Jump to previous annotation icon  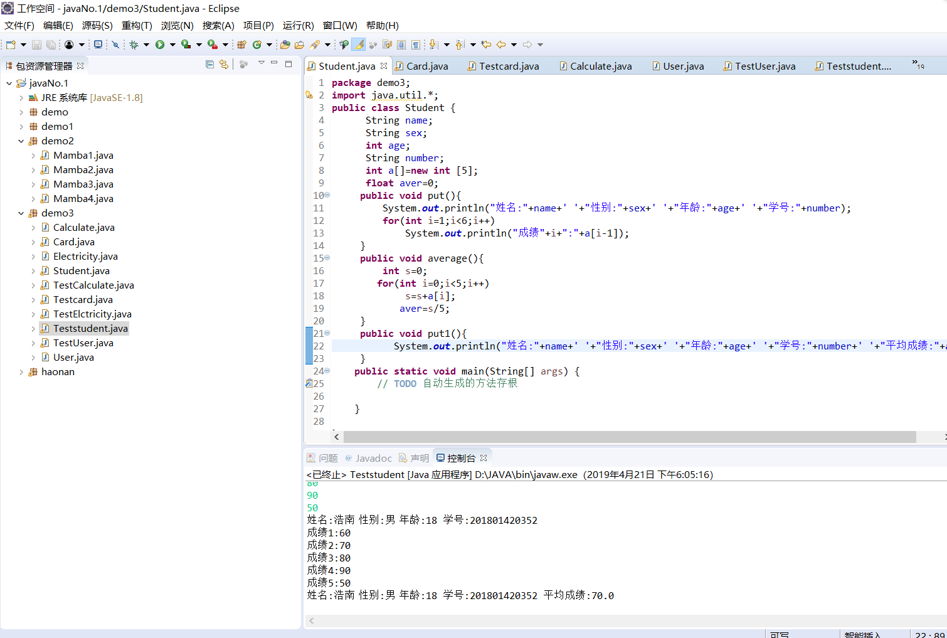coord(460,45)
